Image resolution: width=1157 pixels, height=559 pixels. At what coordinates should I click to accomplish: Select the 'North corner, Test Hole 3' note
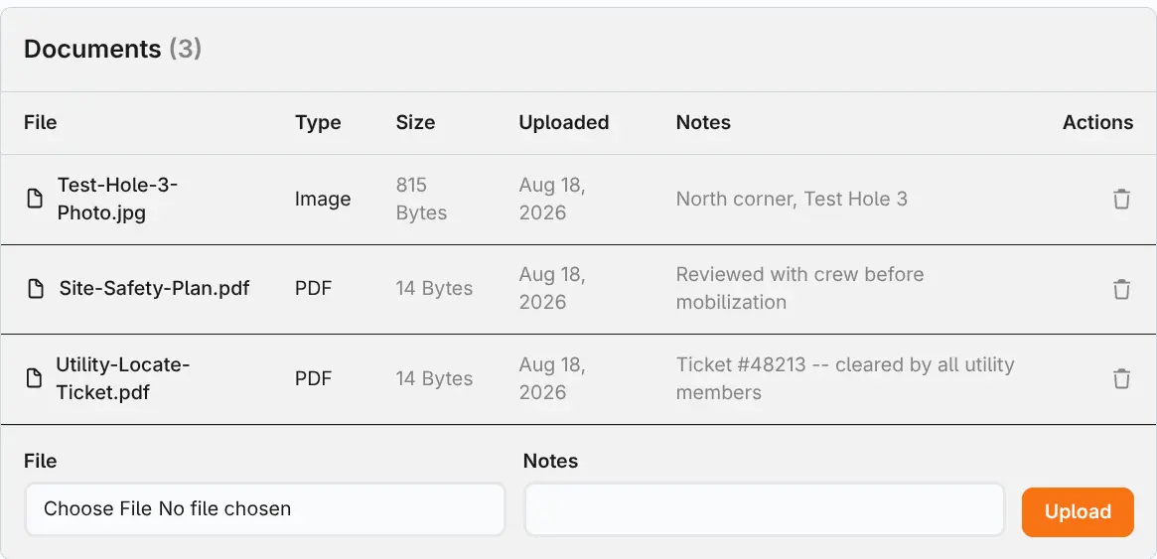(x=792, y=200)
